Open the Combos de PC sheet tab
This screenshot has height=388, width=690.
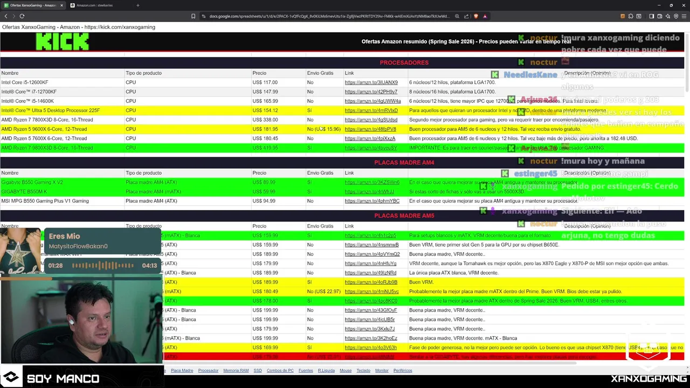tap(280, 371)
